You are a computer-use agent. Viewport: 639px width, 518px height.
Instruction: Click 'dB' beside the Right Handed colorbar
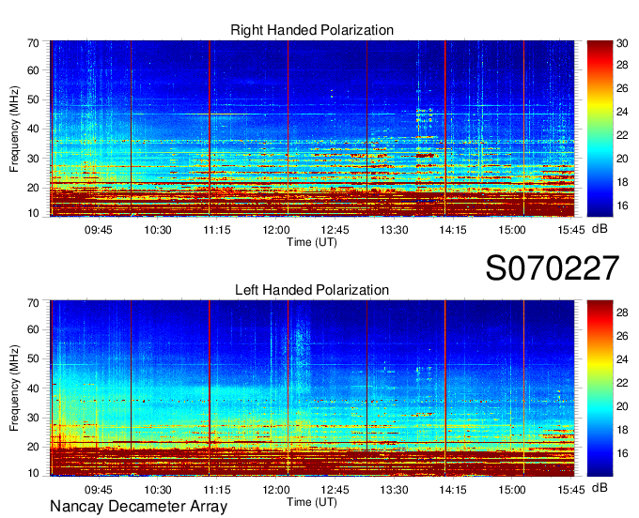click(600, 229)
